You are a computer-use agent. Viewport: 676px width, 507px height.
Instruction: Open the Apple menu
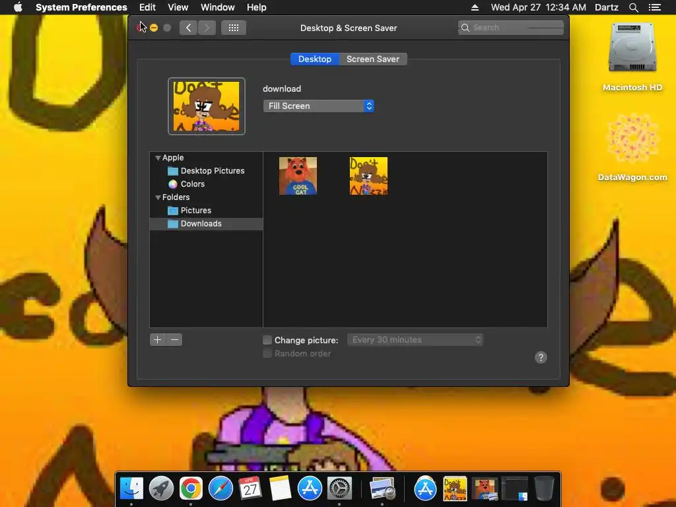pos(18,7)
